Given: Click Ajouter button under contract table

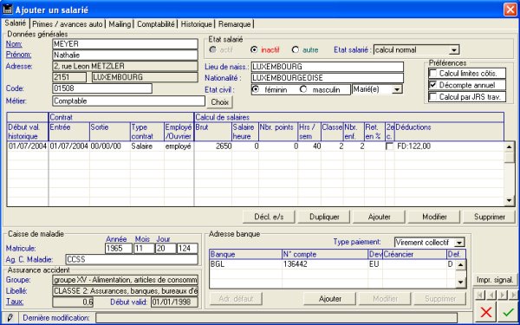Looking at the screenshot, I should pyautogui.click(x=379, y=217).
